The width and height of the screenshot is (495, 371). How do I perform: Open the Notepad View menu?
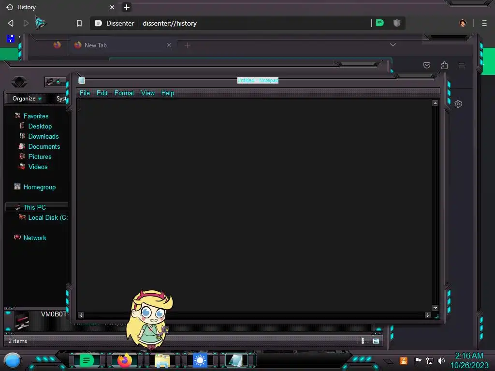[x=148, y=93]
